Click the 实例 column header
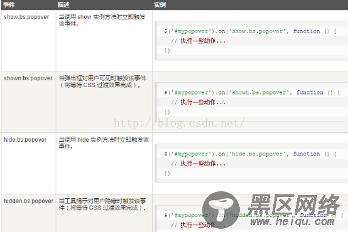The width and height of the screenshot is (348, 232). click(160, 4)
